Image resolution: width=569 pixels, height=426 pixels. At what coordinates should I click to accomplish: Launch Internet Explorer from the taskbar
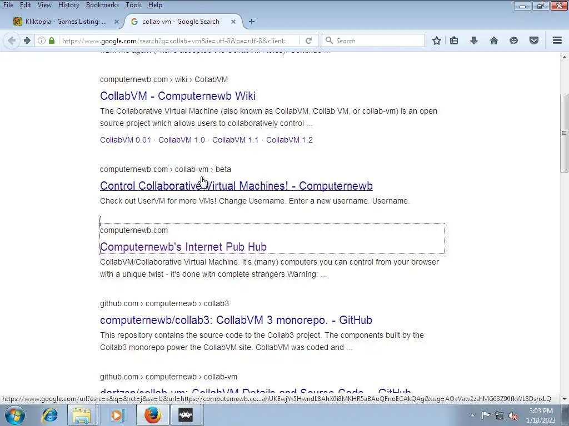point(49,415)
